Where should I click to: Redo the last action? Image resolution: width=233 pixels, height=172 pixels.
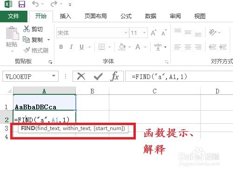coord(54,4)
